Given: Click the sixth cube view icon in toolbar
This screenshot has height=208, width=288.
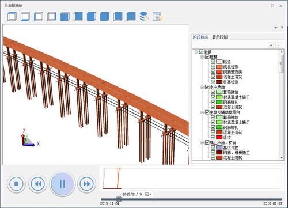Looking at the screenshot, I should 78,16.
